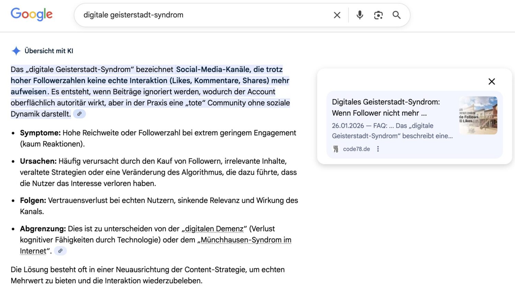Click the AI overview sparkle icon

pos(16,51)
